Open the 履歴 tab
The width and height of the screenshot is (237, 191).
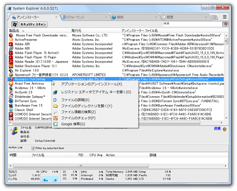pyautogui.click(x=185, y=17)
